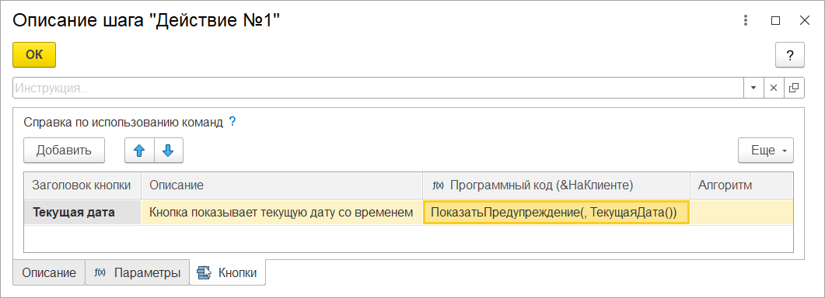The height and width of the screenshot is (298, 825).
Task: Open the help question mark button
Action: point(790,55)
